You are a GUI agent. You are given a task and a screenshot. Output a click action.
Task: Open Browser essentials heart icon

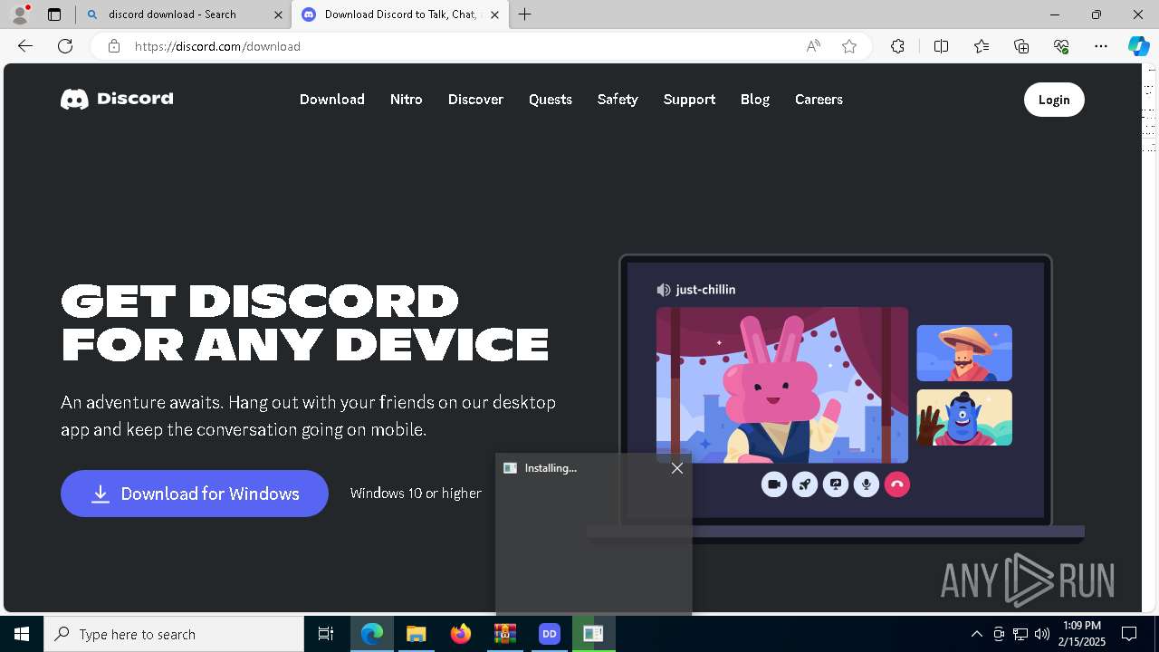coord(1061,46)
